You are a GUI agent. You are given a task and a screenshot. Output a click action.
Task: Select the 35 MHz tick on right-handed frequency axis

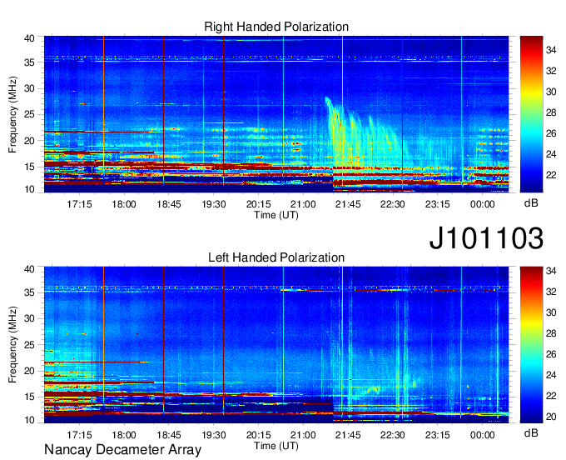(29, 62)
